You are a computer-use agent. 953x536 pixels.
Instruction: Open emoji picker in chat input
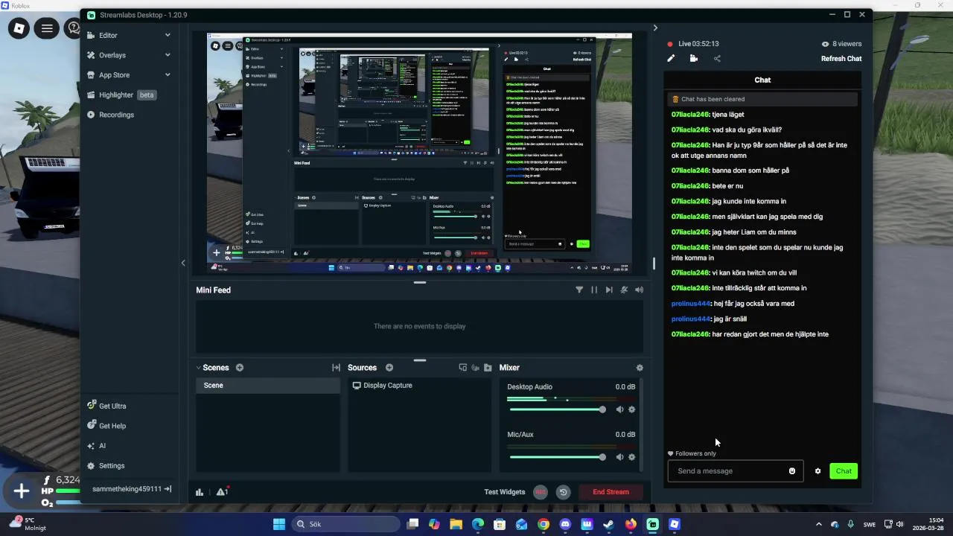pos(792,471)
